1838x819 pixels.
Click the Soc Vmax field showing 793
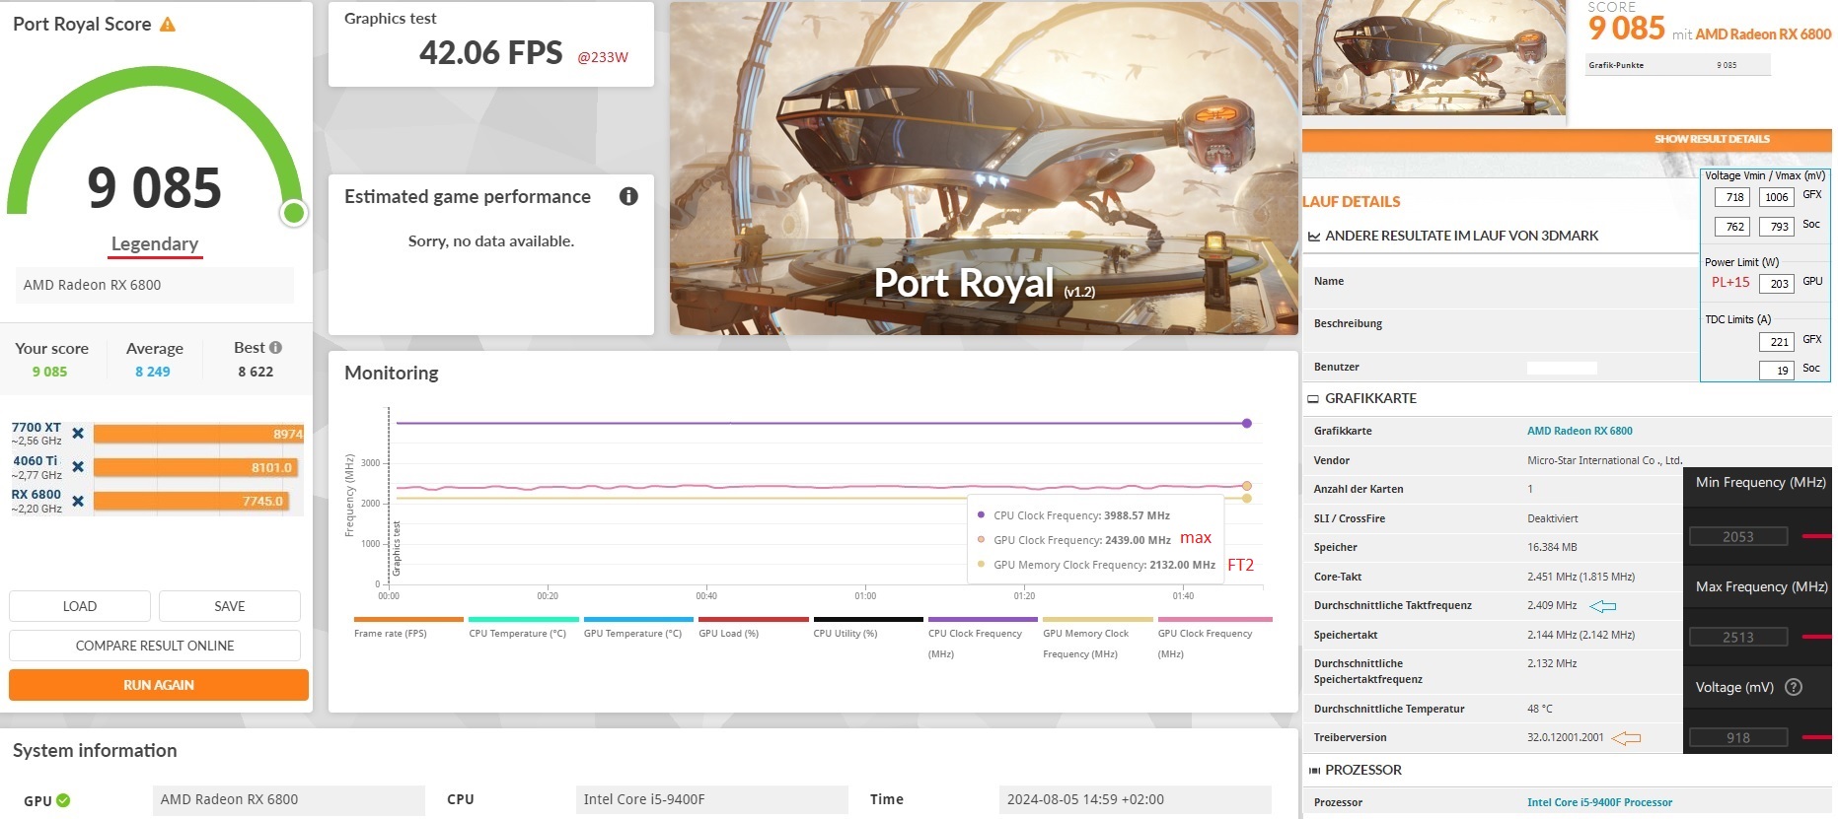1776,227
